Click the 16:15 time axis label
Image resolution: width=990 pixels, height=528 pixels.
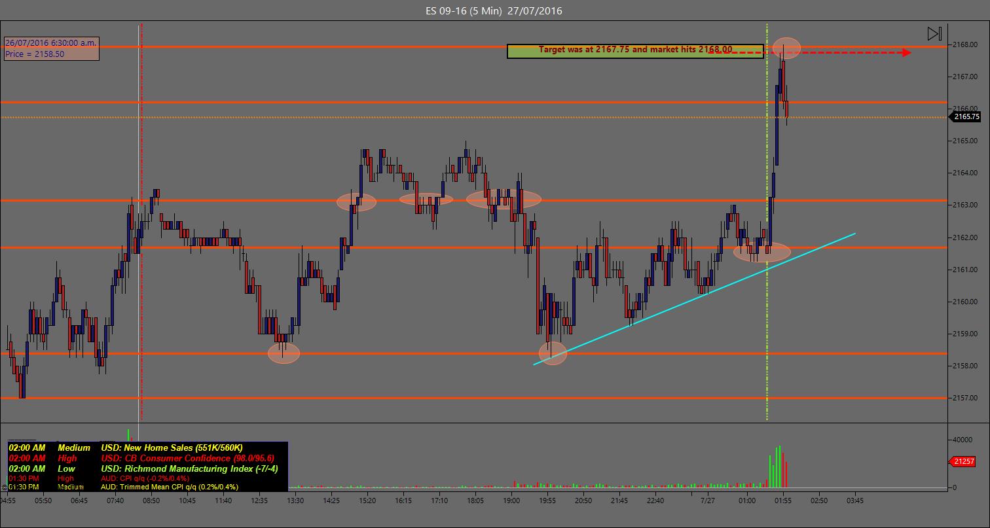(403, 501)
